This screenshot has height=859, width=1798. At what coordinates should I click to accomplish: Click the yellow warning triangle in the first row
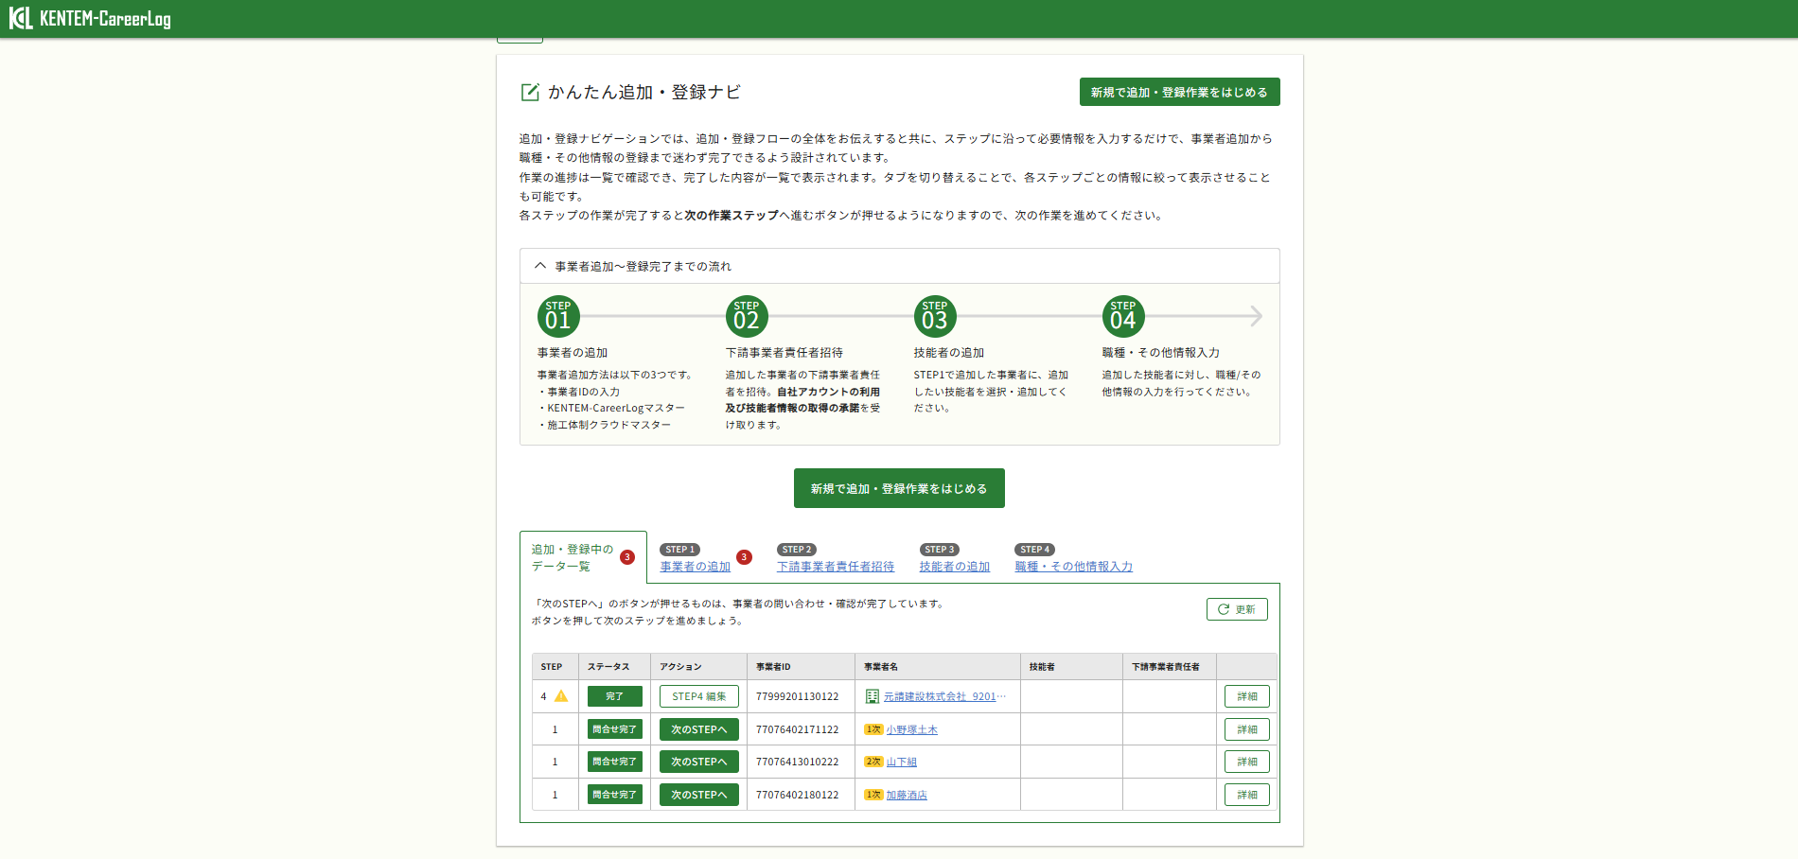[560, 695]
